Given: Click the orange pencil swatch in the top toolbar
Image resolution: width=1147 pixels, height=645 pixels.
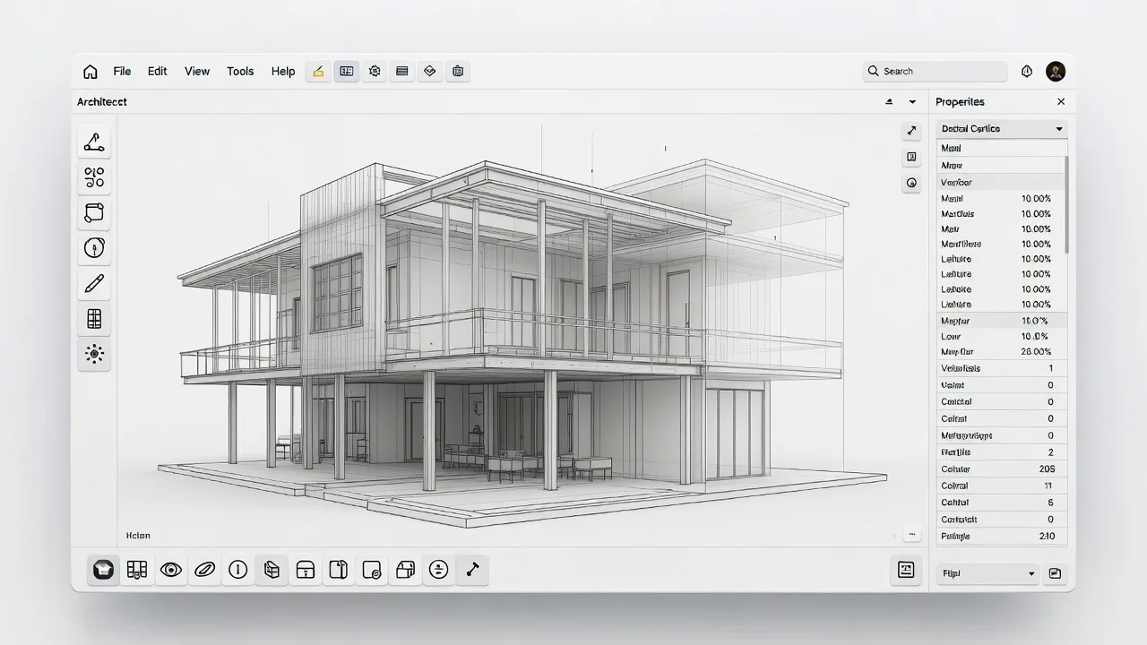Looking at the screenshot, I should [318, 71].
